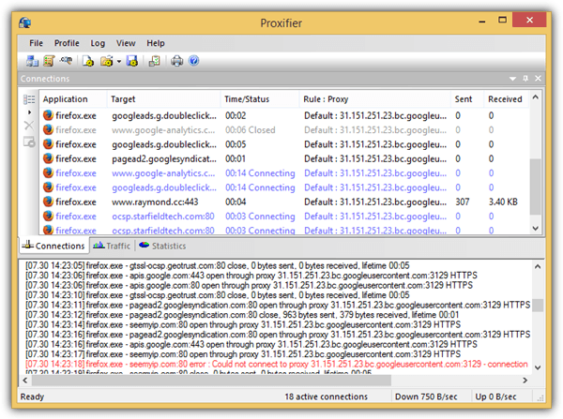
Task: Click the checklist clipboard toolbar icon
Action: (x=155, y=61)
